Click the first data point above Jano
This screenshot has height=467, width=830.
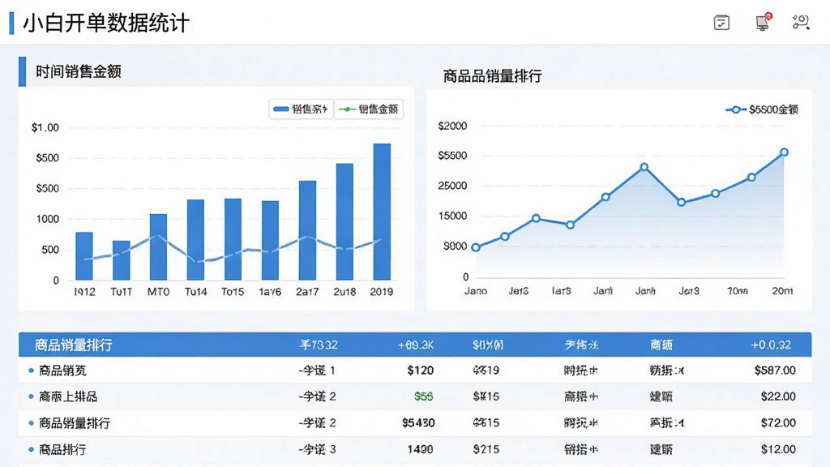[x=475, y=247]
